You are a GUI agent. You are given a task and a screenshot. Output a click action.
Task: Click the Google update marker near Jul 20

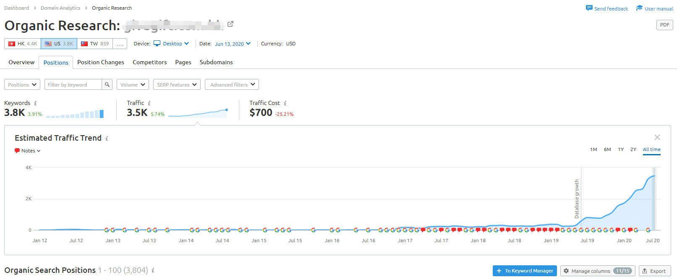[648, 230]
